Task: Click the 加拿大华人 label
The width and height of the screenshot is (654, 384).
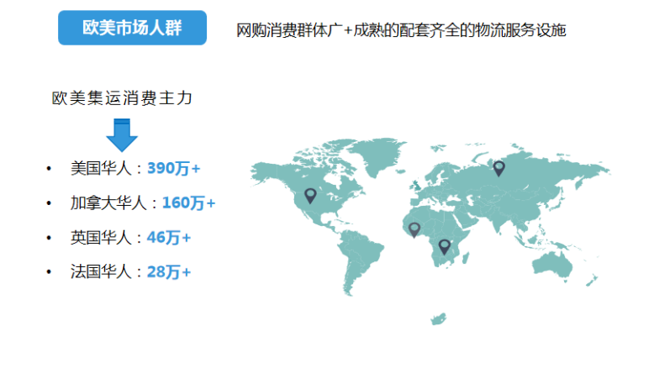Action: tap(108, 203)
